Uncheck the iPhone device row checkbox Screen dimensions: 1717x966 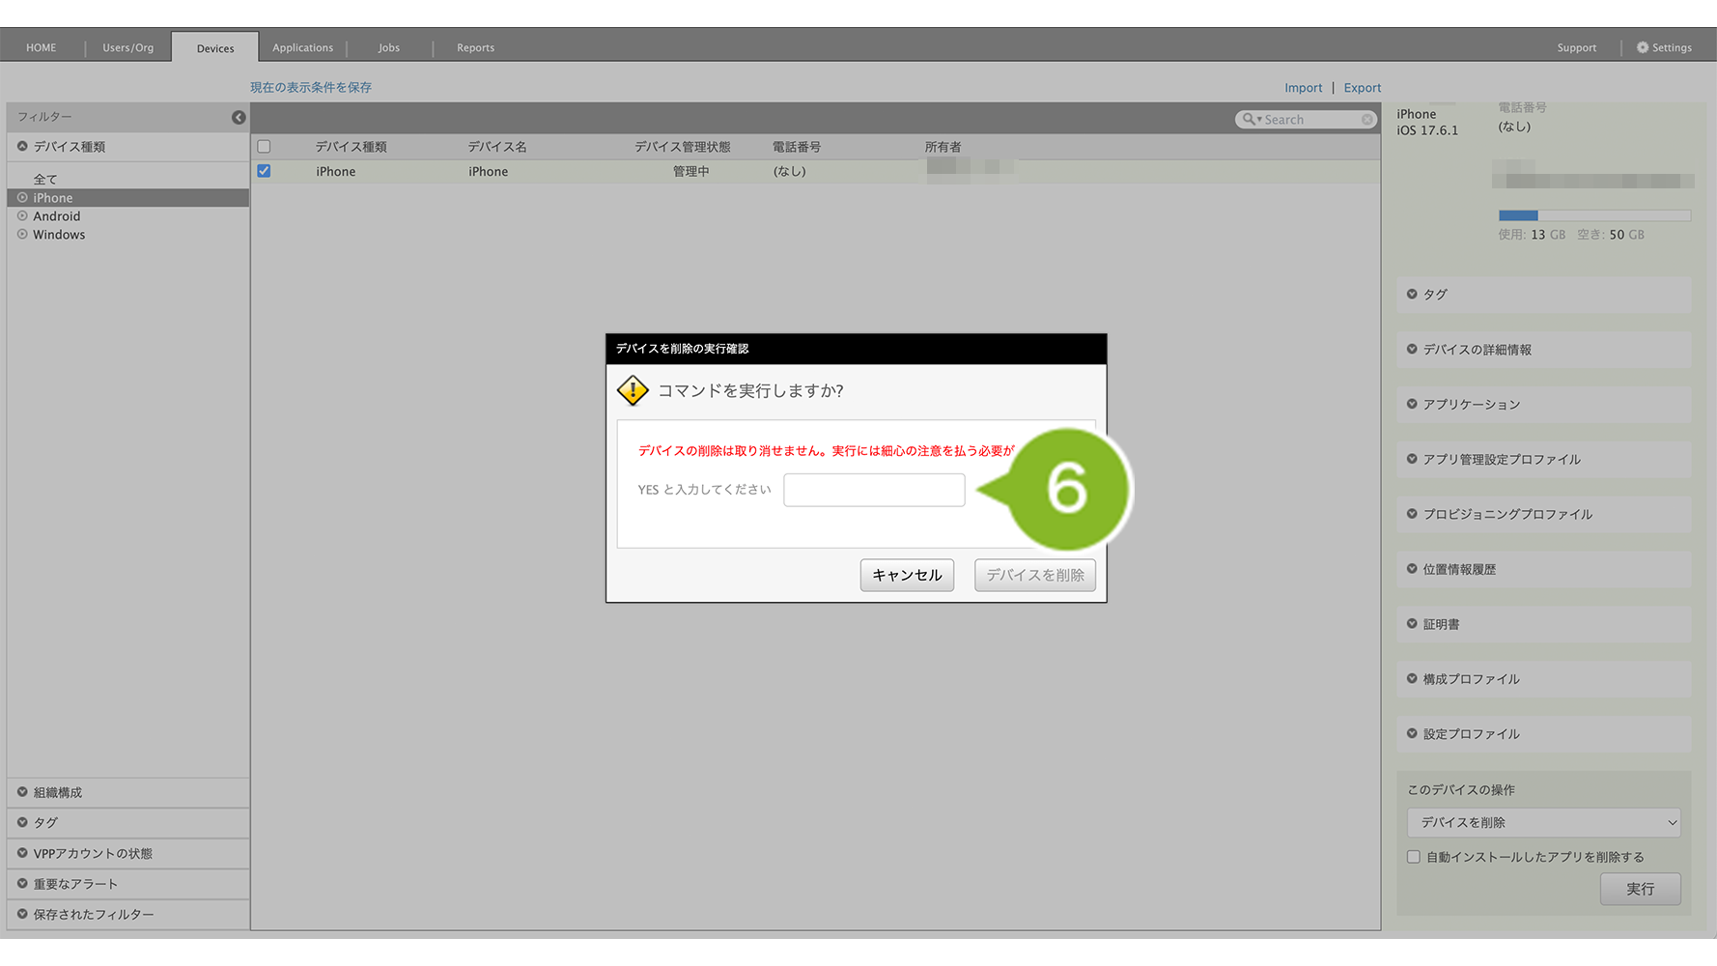click(264, 171)
